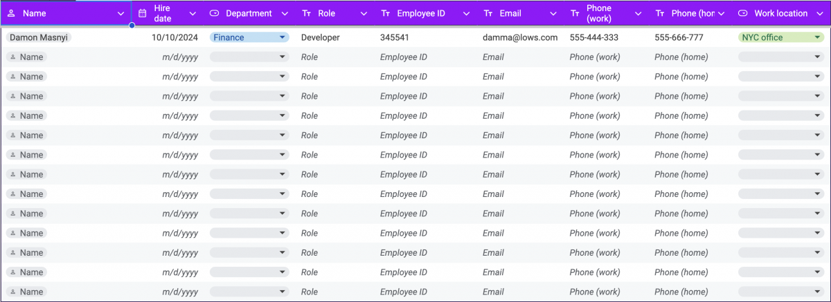Viewport: 831px width, 302px height.
Task: Click the text-type icon beside Role header
Action: 307,13
